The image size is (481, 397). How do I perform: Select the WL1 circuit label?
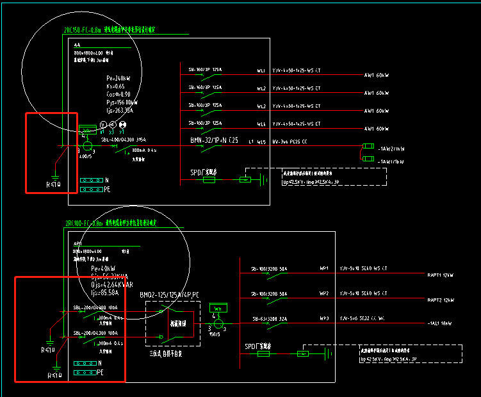click(x=261, y=70)
